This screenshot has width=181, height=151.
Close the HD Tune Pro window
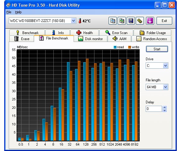pyautogui.click(x=172, y=5)
